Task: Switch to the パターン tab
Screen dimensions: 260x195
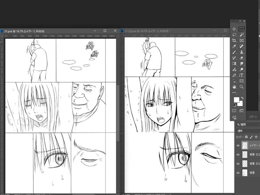Action: (253, 117)
